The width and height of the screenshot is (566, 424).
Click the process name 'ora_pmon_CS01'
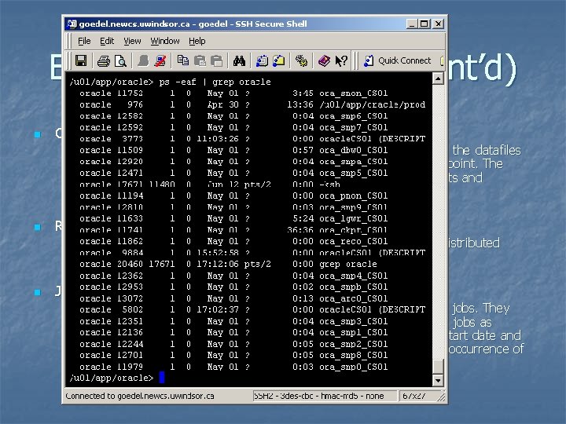point(354,196)
